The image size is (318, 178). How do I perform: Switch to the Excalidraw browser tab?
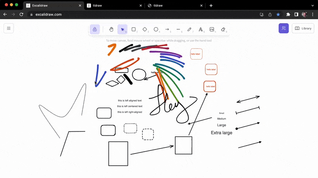click(51, 5)
